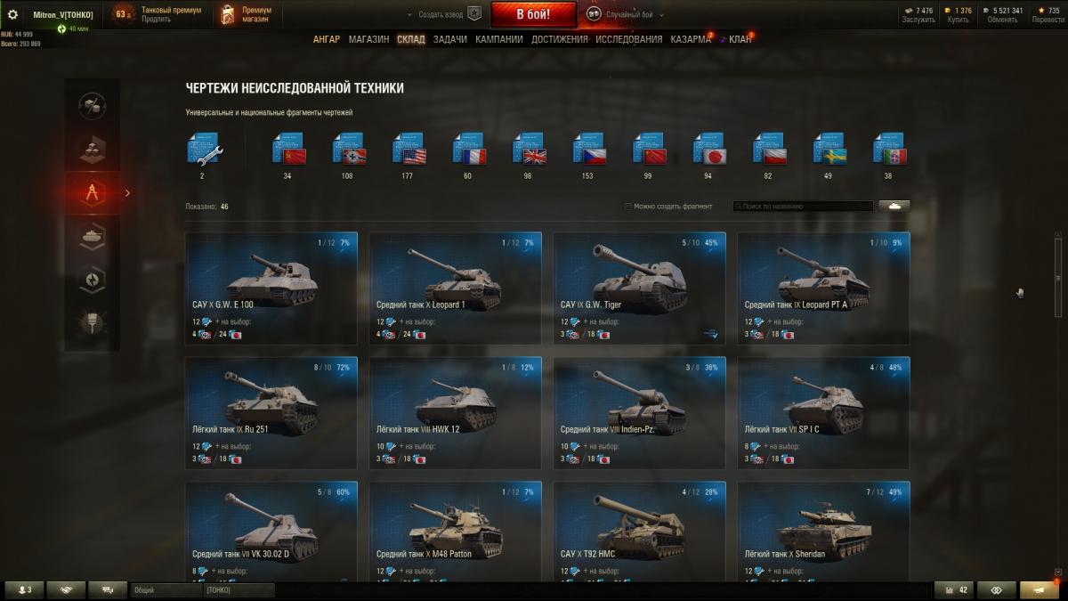Toggle the vehicle filter button next to search
The image size is (1068, 601).
pos(894,206)
